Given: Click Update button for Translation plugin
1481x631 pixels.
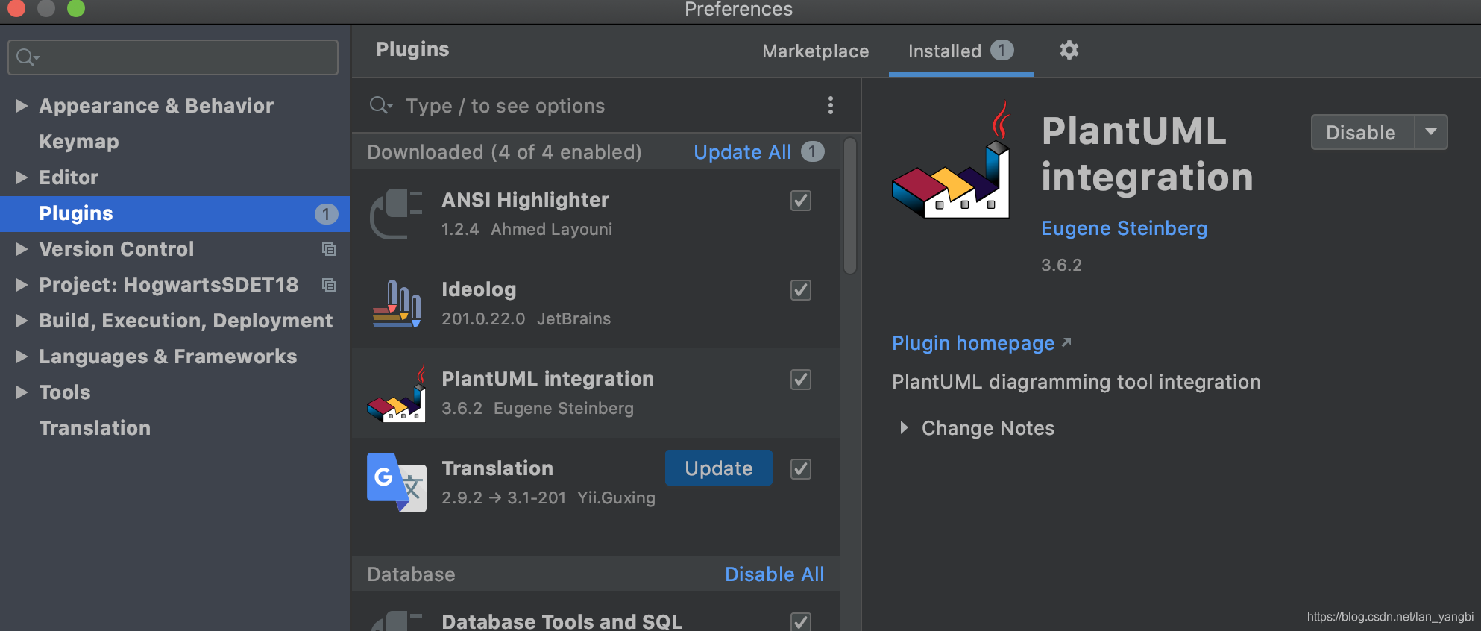Looking at the screenshot, I should tap(719, 468).
